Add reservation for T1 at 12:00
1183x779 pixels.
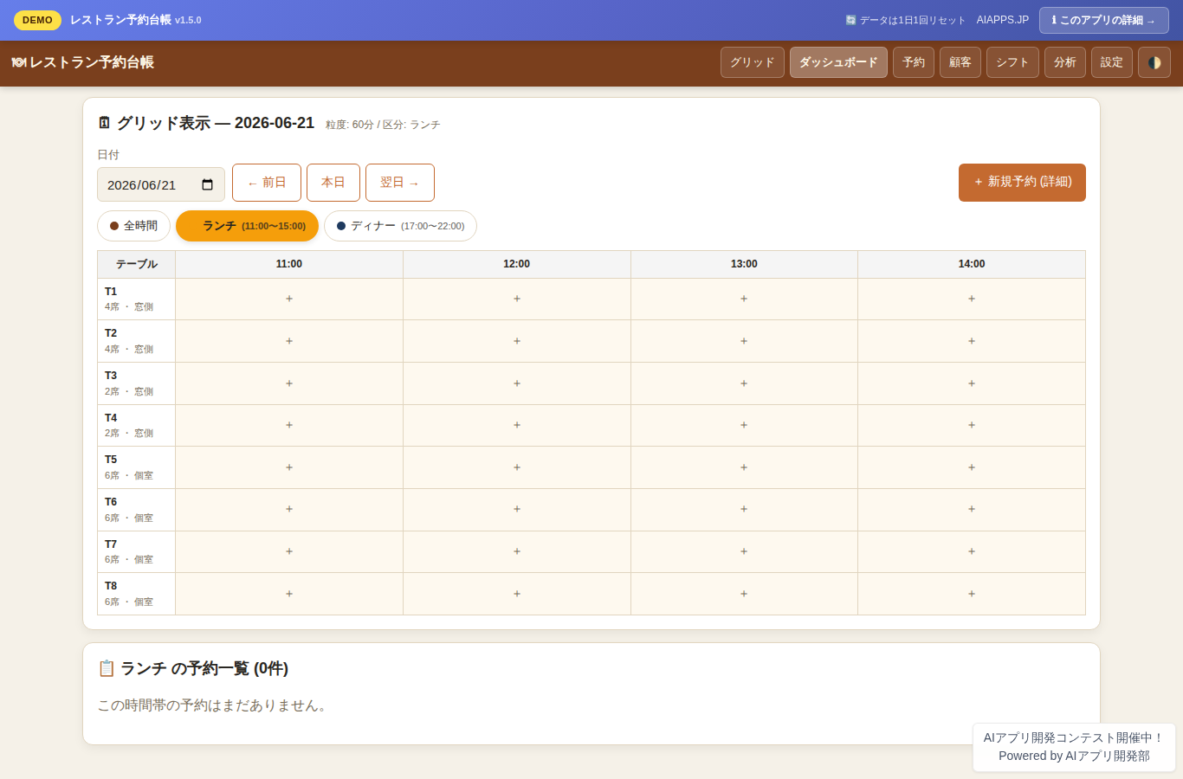[517, 299]
